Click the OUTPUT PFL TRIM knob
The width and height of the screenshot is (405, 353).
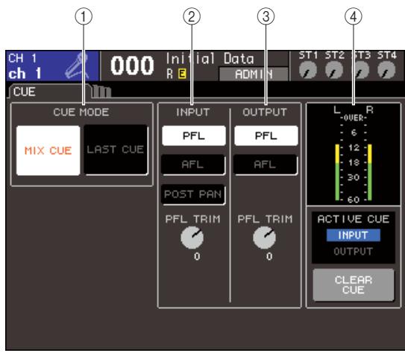click(x=265, y=238)
